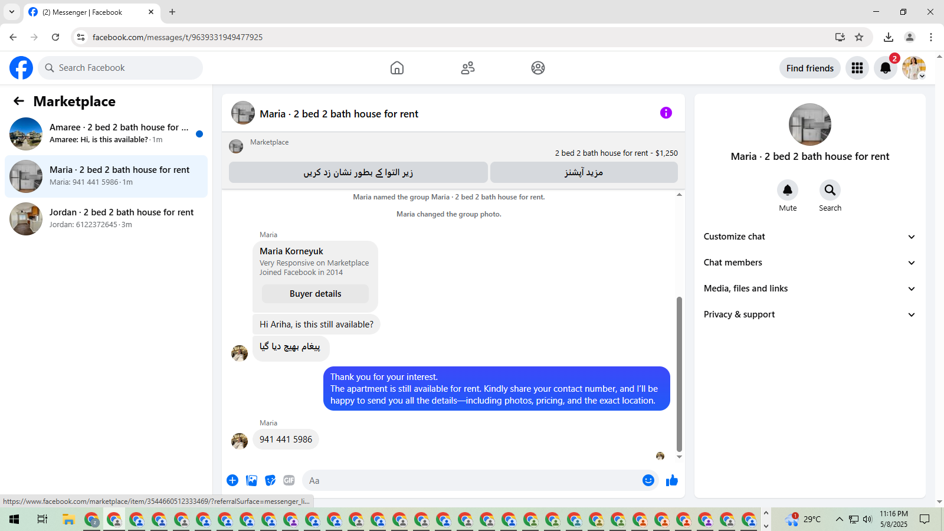Go to Facebook home via the logo
Viewport: 944px width, 531px height.
tap(21, 68)
